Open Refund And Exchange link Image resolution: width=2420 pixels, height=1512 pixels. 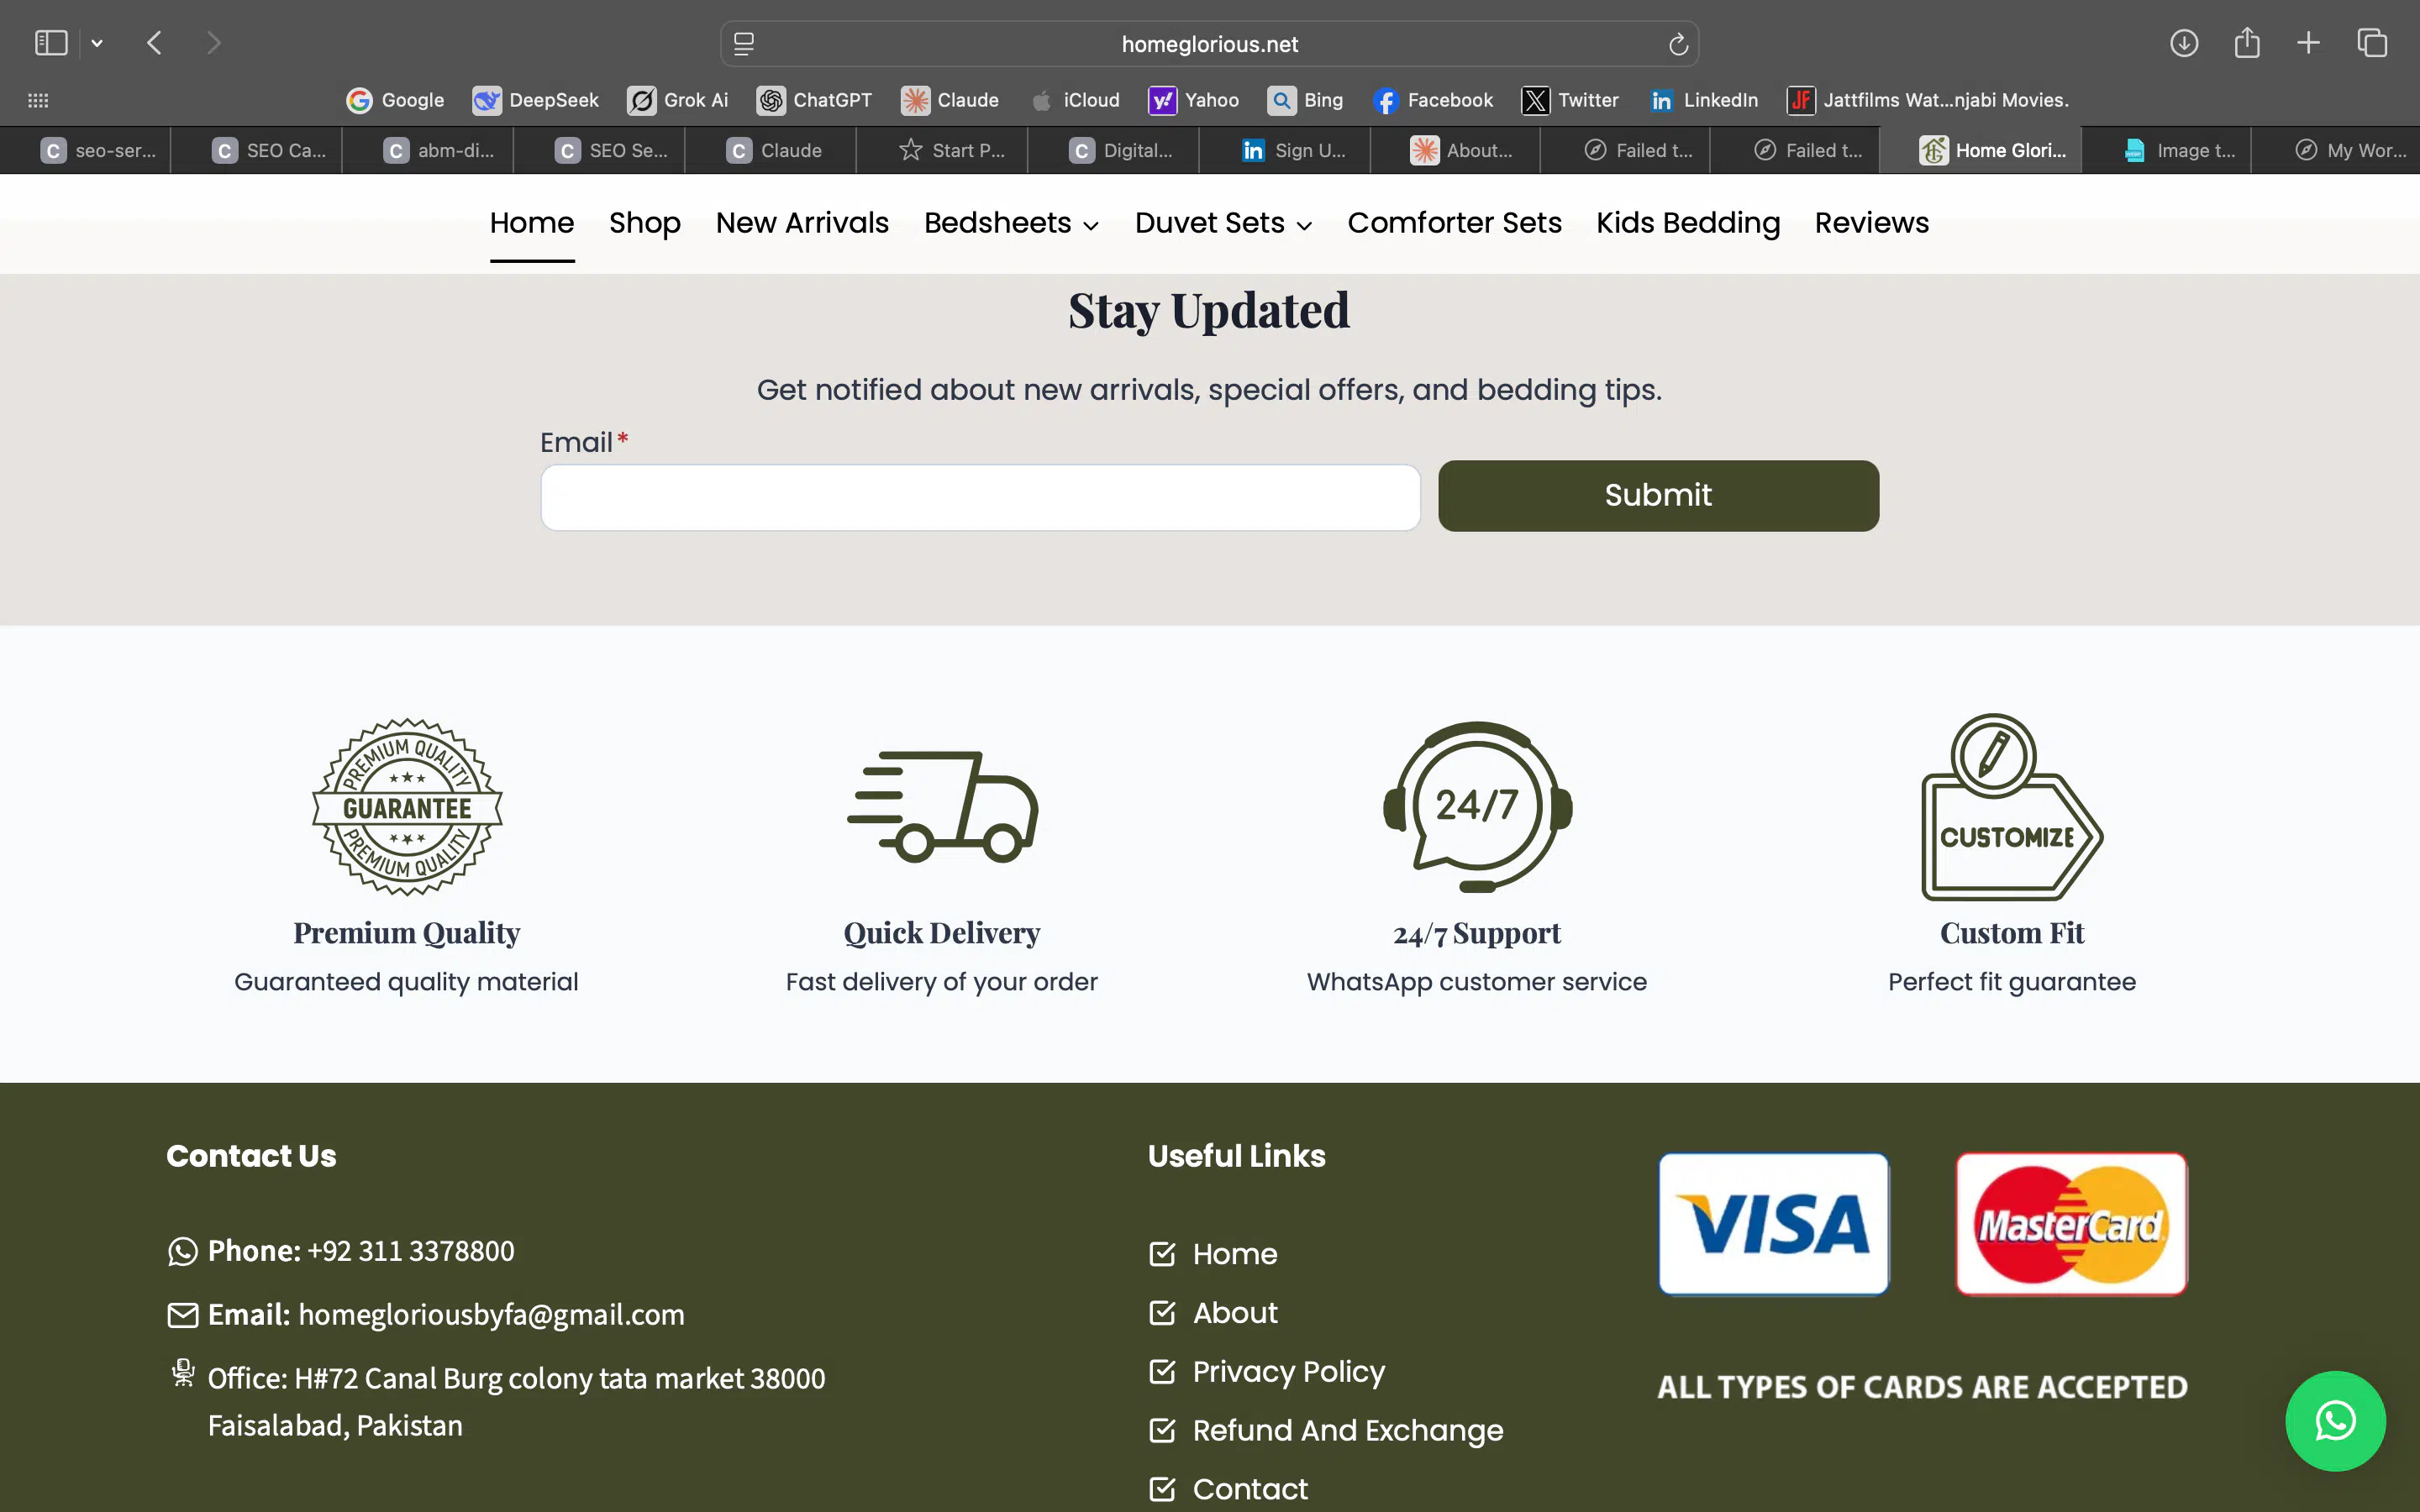coord(1347,1430)
